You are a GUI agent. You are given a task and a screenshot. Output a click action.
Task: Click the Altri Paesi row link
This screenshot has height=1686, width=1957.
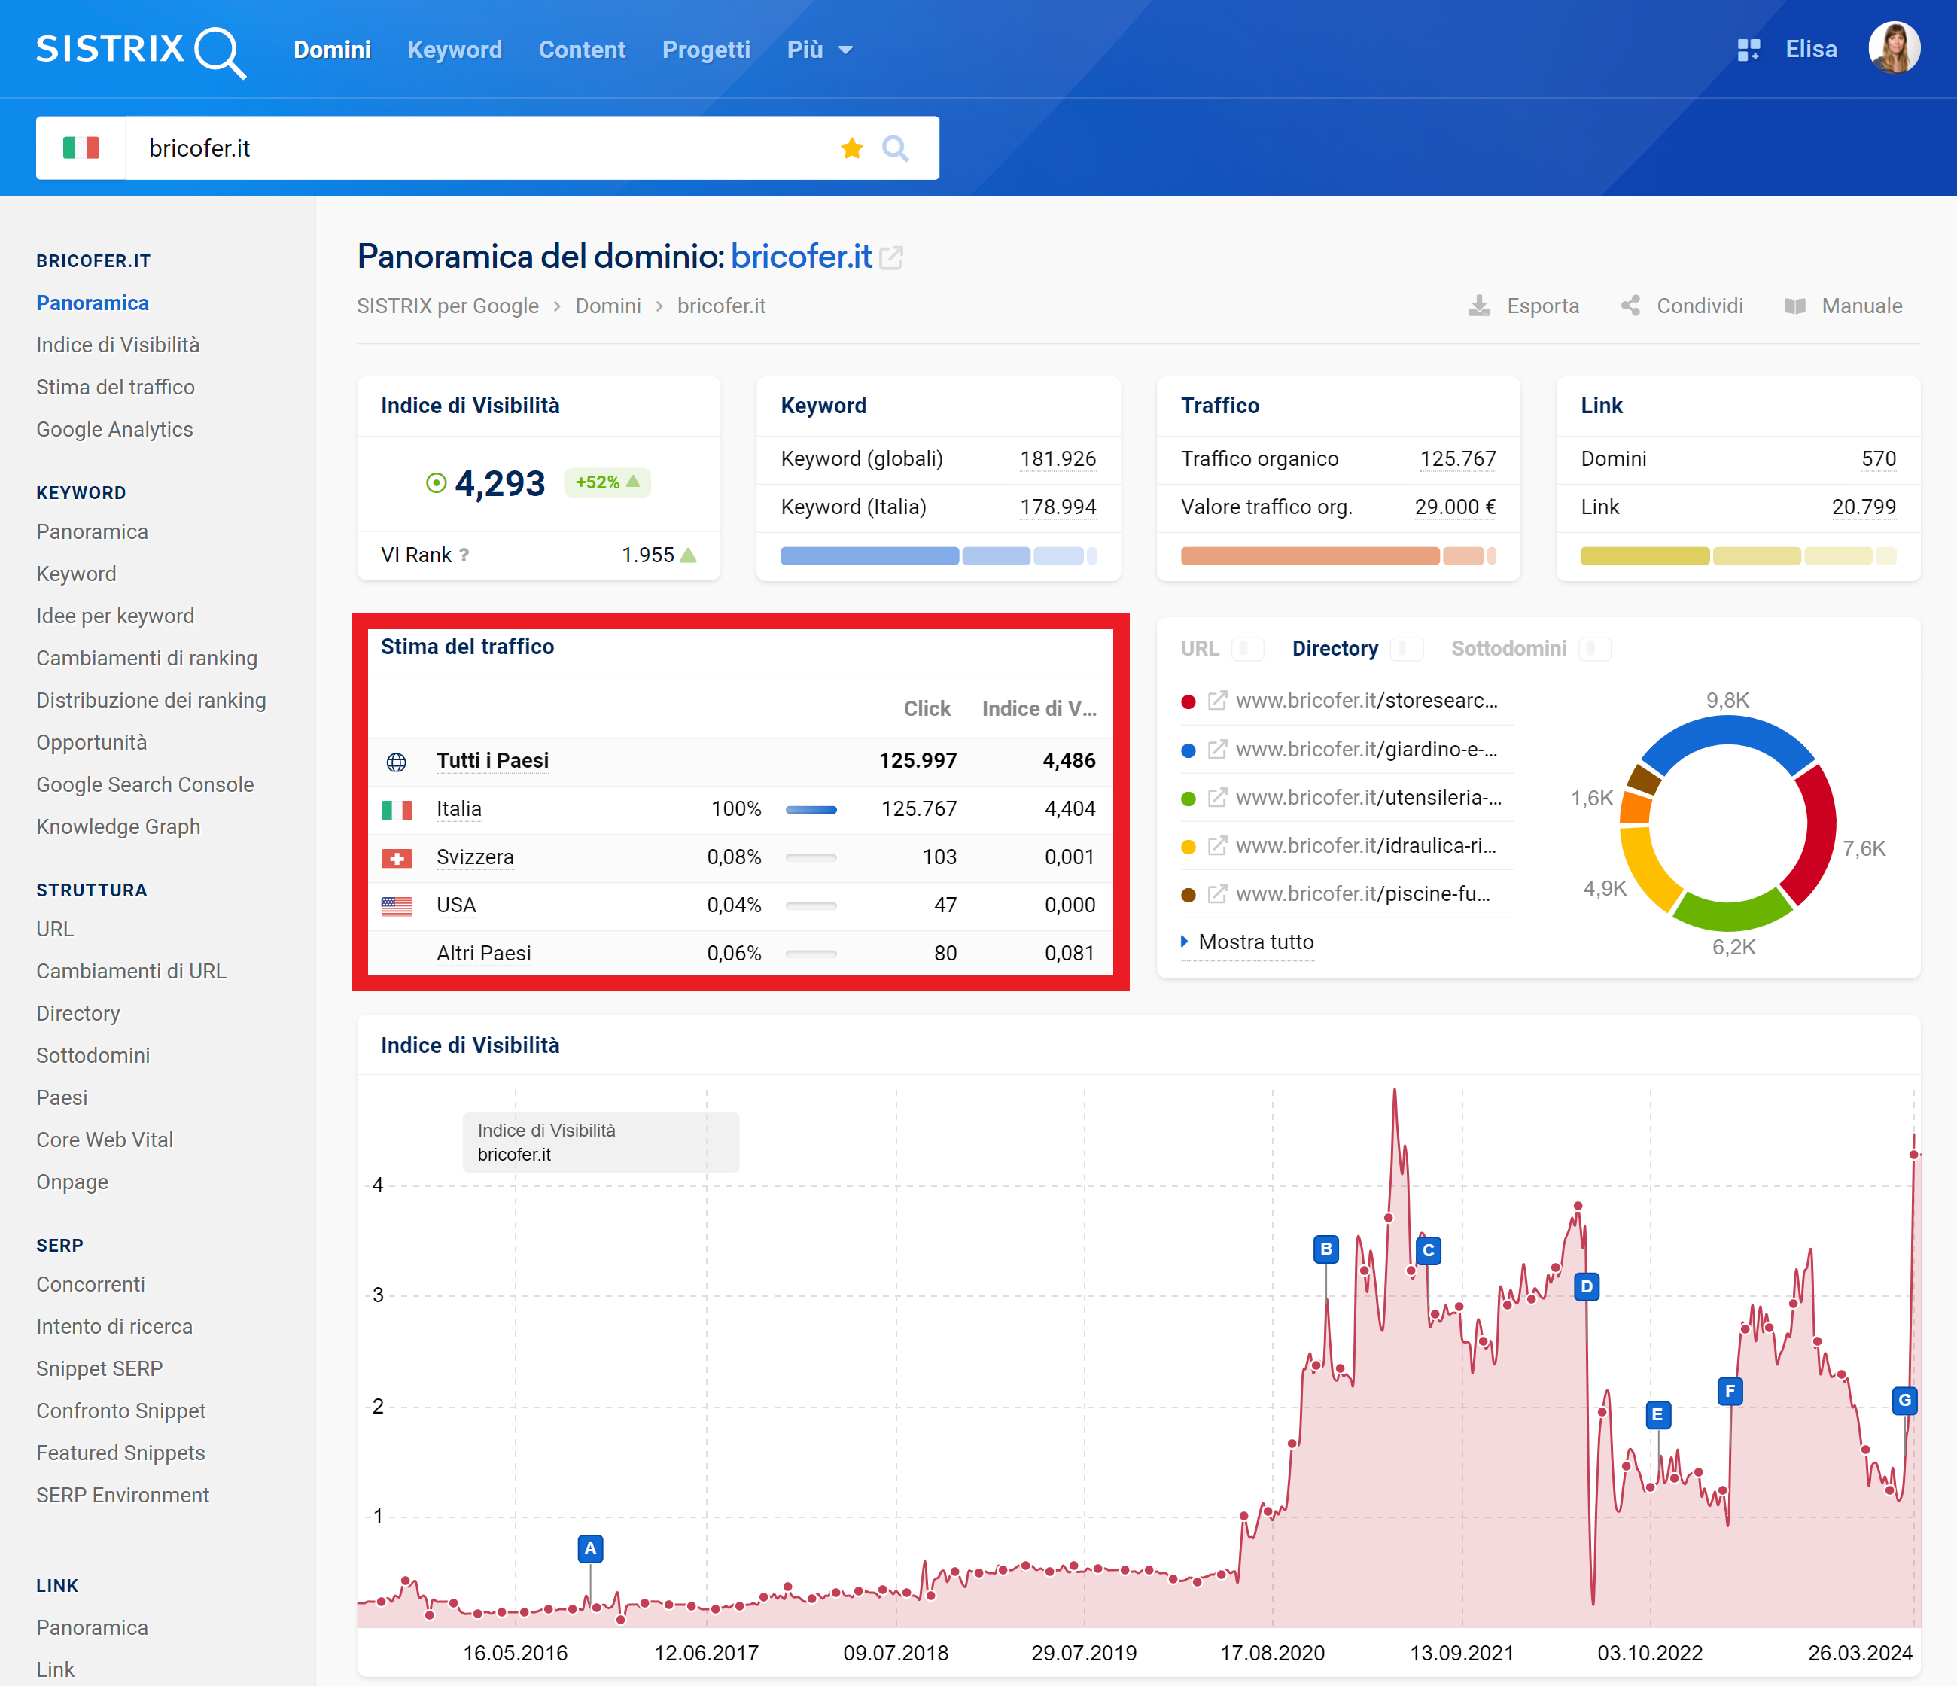point(483,954)
